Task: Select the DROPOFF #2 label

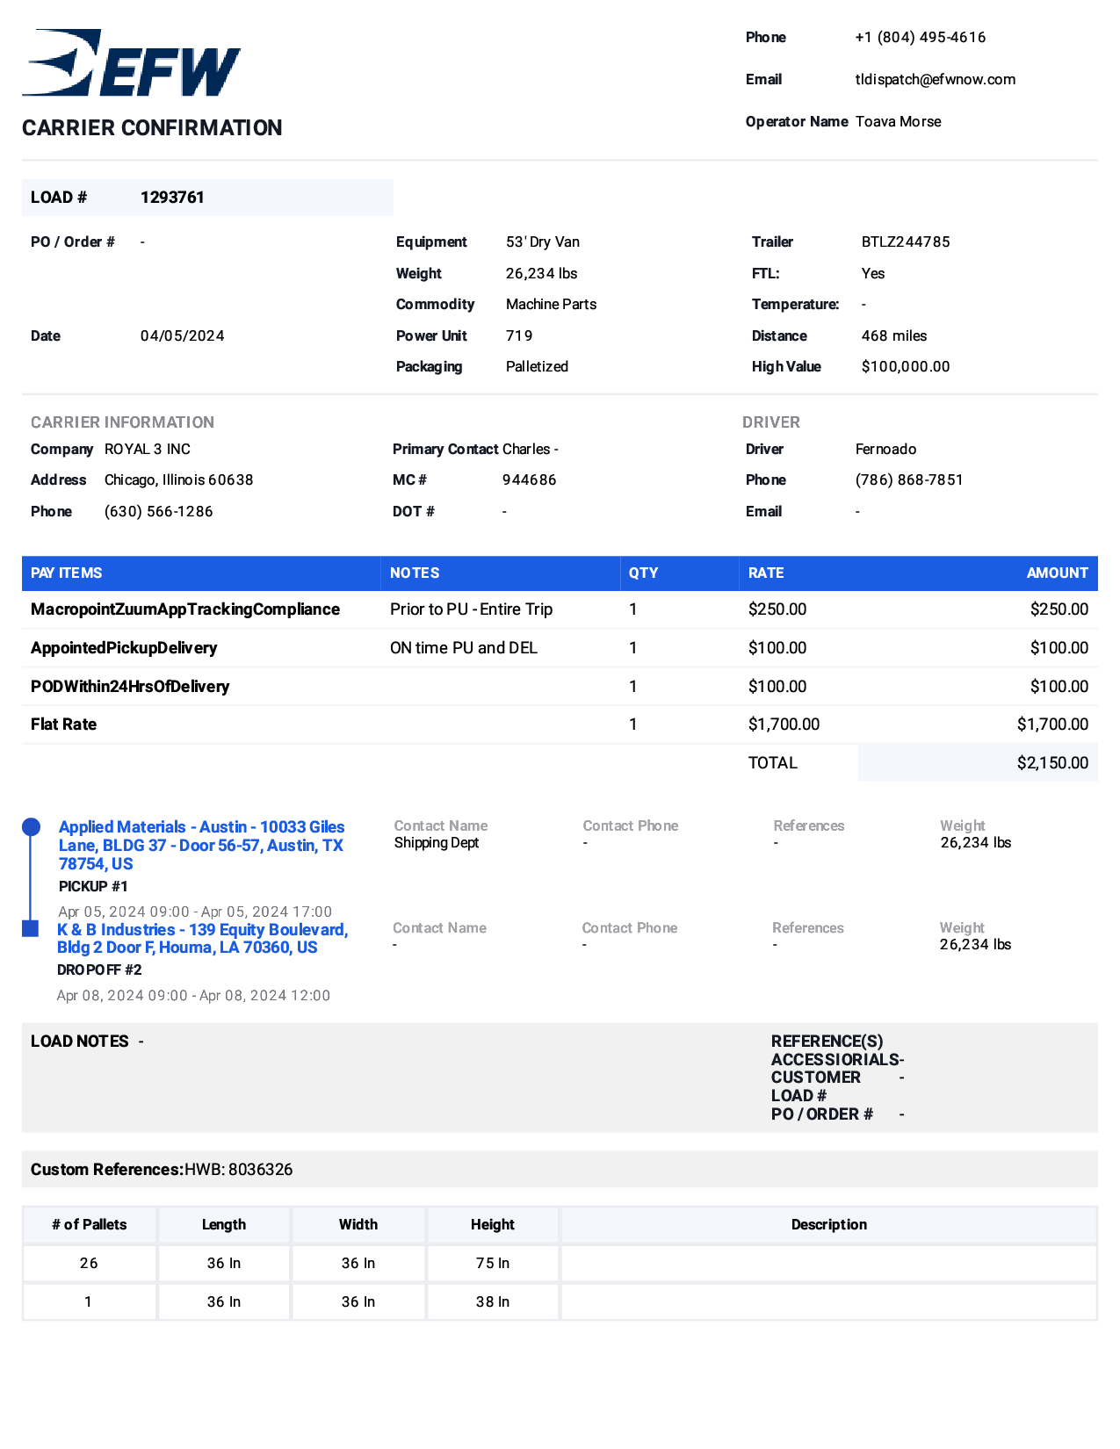Action: tap(99, 970)
